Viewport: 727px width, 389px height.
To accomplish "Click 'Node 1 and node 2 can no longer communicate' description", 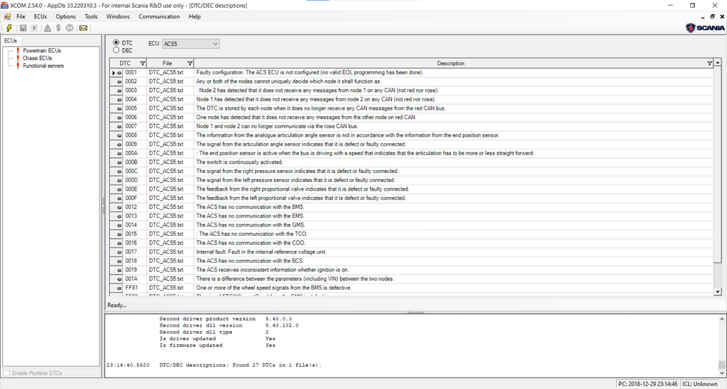I will 277,126.
